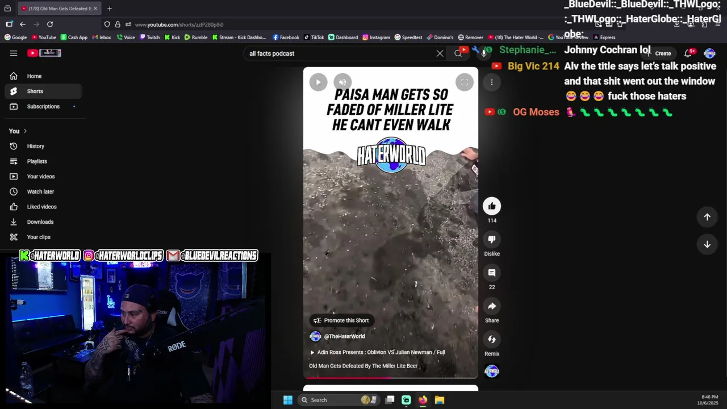Remix this Short
727x409 pixels.
point(492,339)
